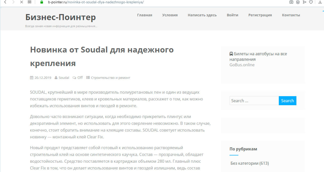The height and width of the screenshot is (172, 324).
Task: Focus the Search input field
Action: coord(254,101)
